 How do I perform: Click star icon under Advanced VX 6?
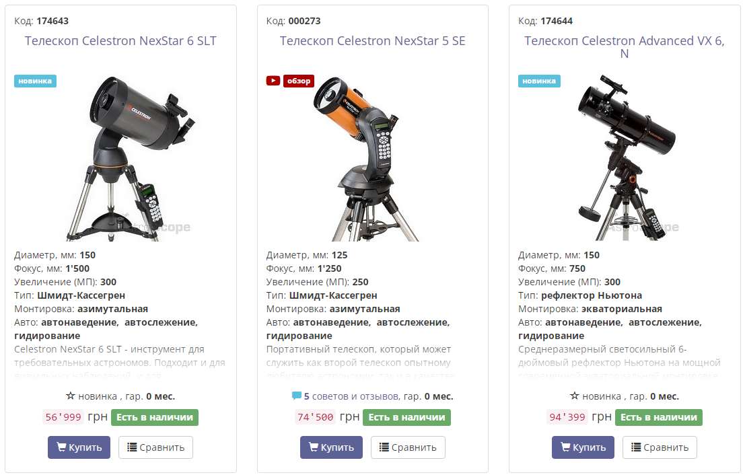point(574,396)
